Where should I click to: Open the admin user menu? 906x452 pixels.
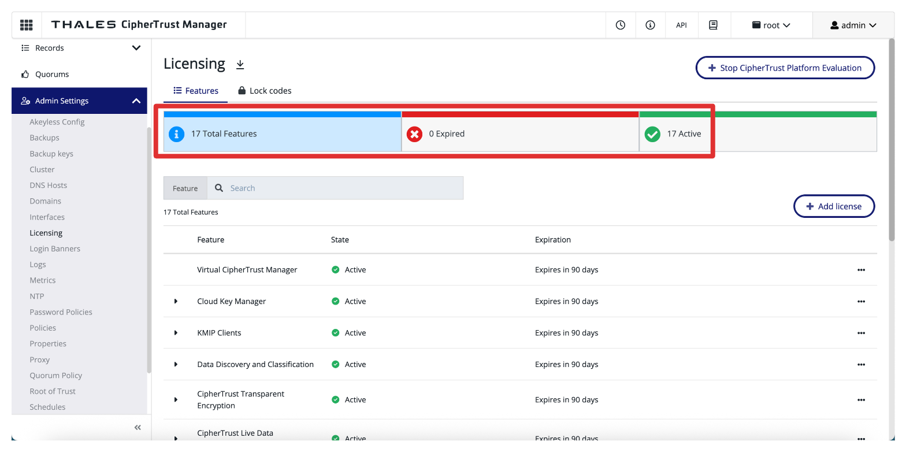coord(853,25)
